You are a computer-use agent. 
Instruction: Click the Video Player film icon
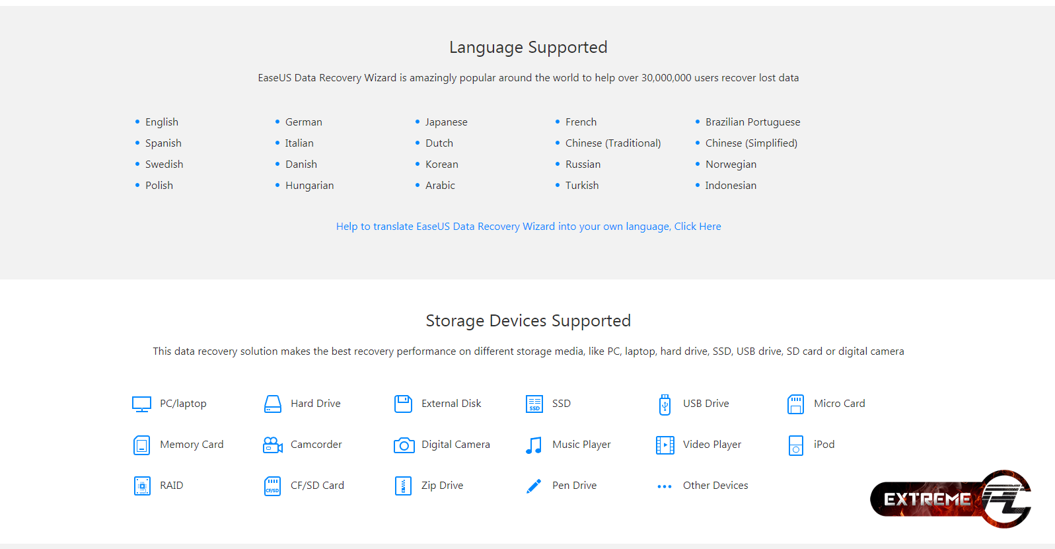tap(665, 445)
